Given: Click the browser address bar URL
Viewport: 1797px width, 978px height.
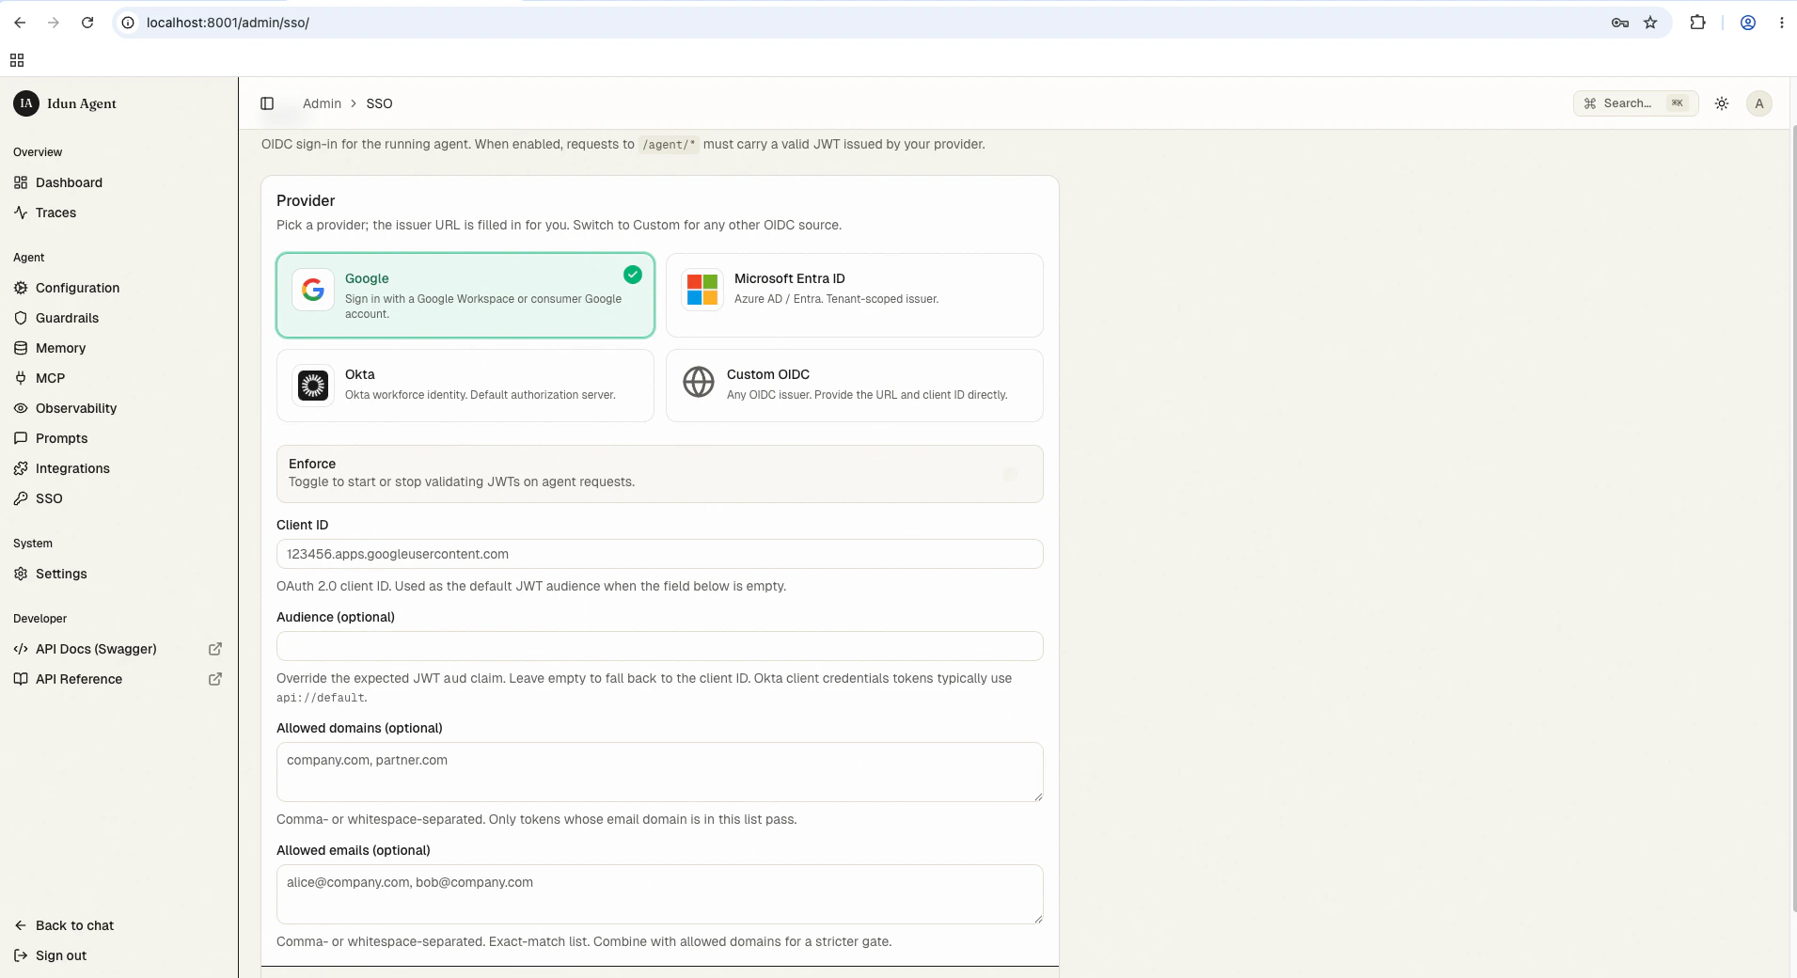Looking at the screenshot, I should 228,23.
